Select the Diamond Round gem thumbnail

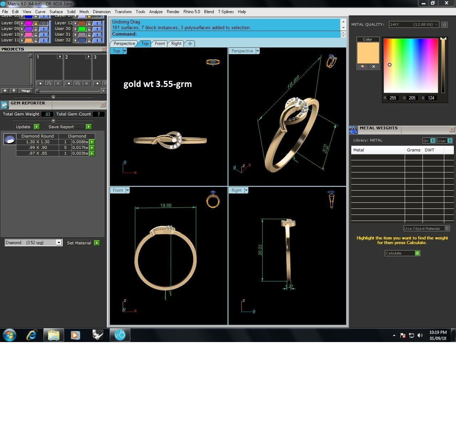tap(10, 139)
